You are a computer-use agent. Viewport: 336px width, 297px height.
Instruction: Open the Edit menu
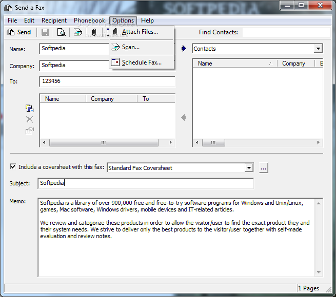pos(29,20)
